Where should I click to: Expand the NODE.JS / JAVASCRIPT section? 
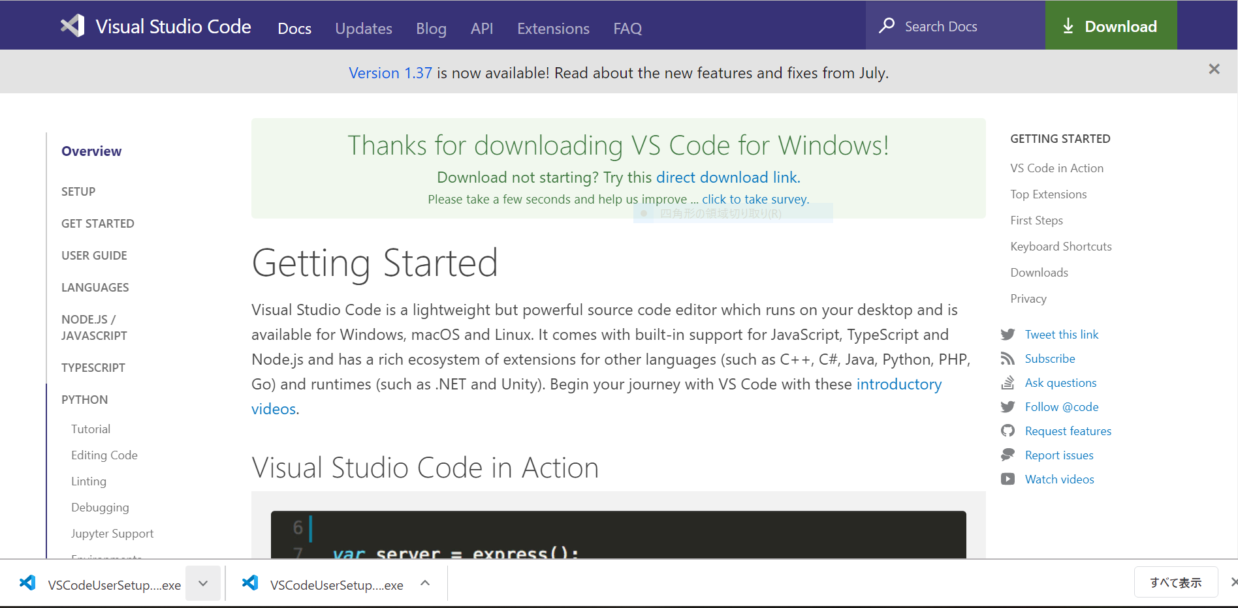[x=94, y=327]
